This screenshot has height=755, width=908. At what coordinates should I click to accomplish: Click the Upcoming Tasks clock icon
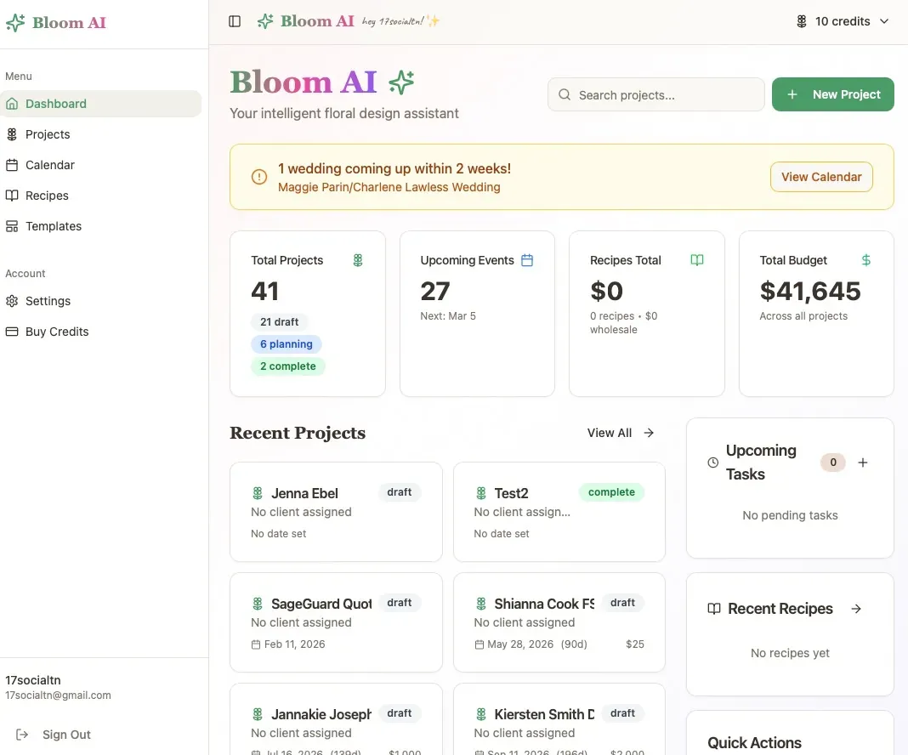(x=712, y=463)
